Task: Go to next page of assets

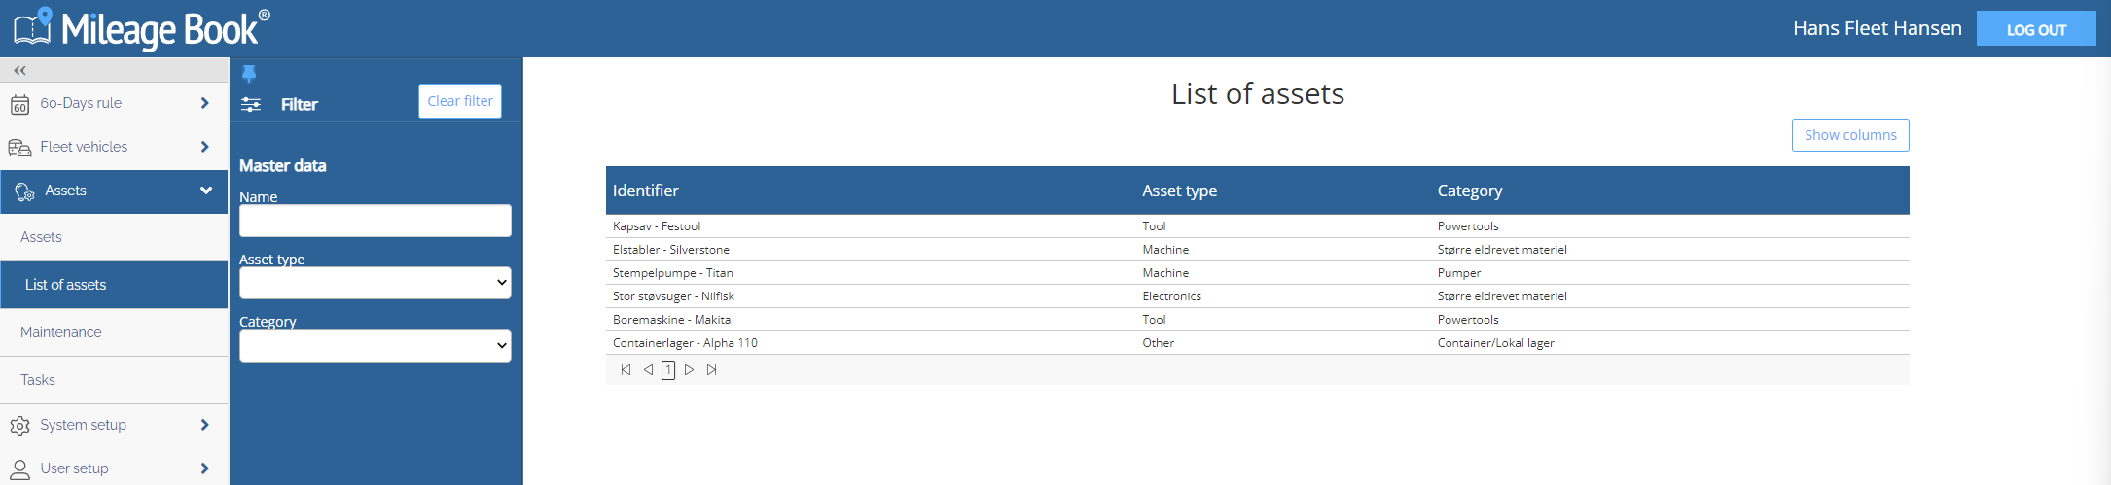Action: (689, 370)
